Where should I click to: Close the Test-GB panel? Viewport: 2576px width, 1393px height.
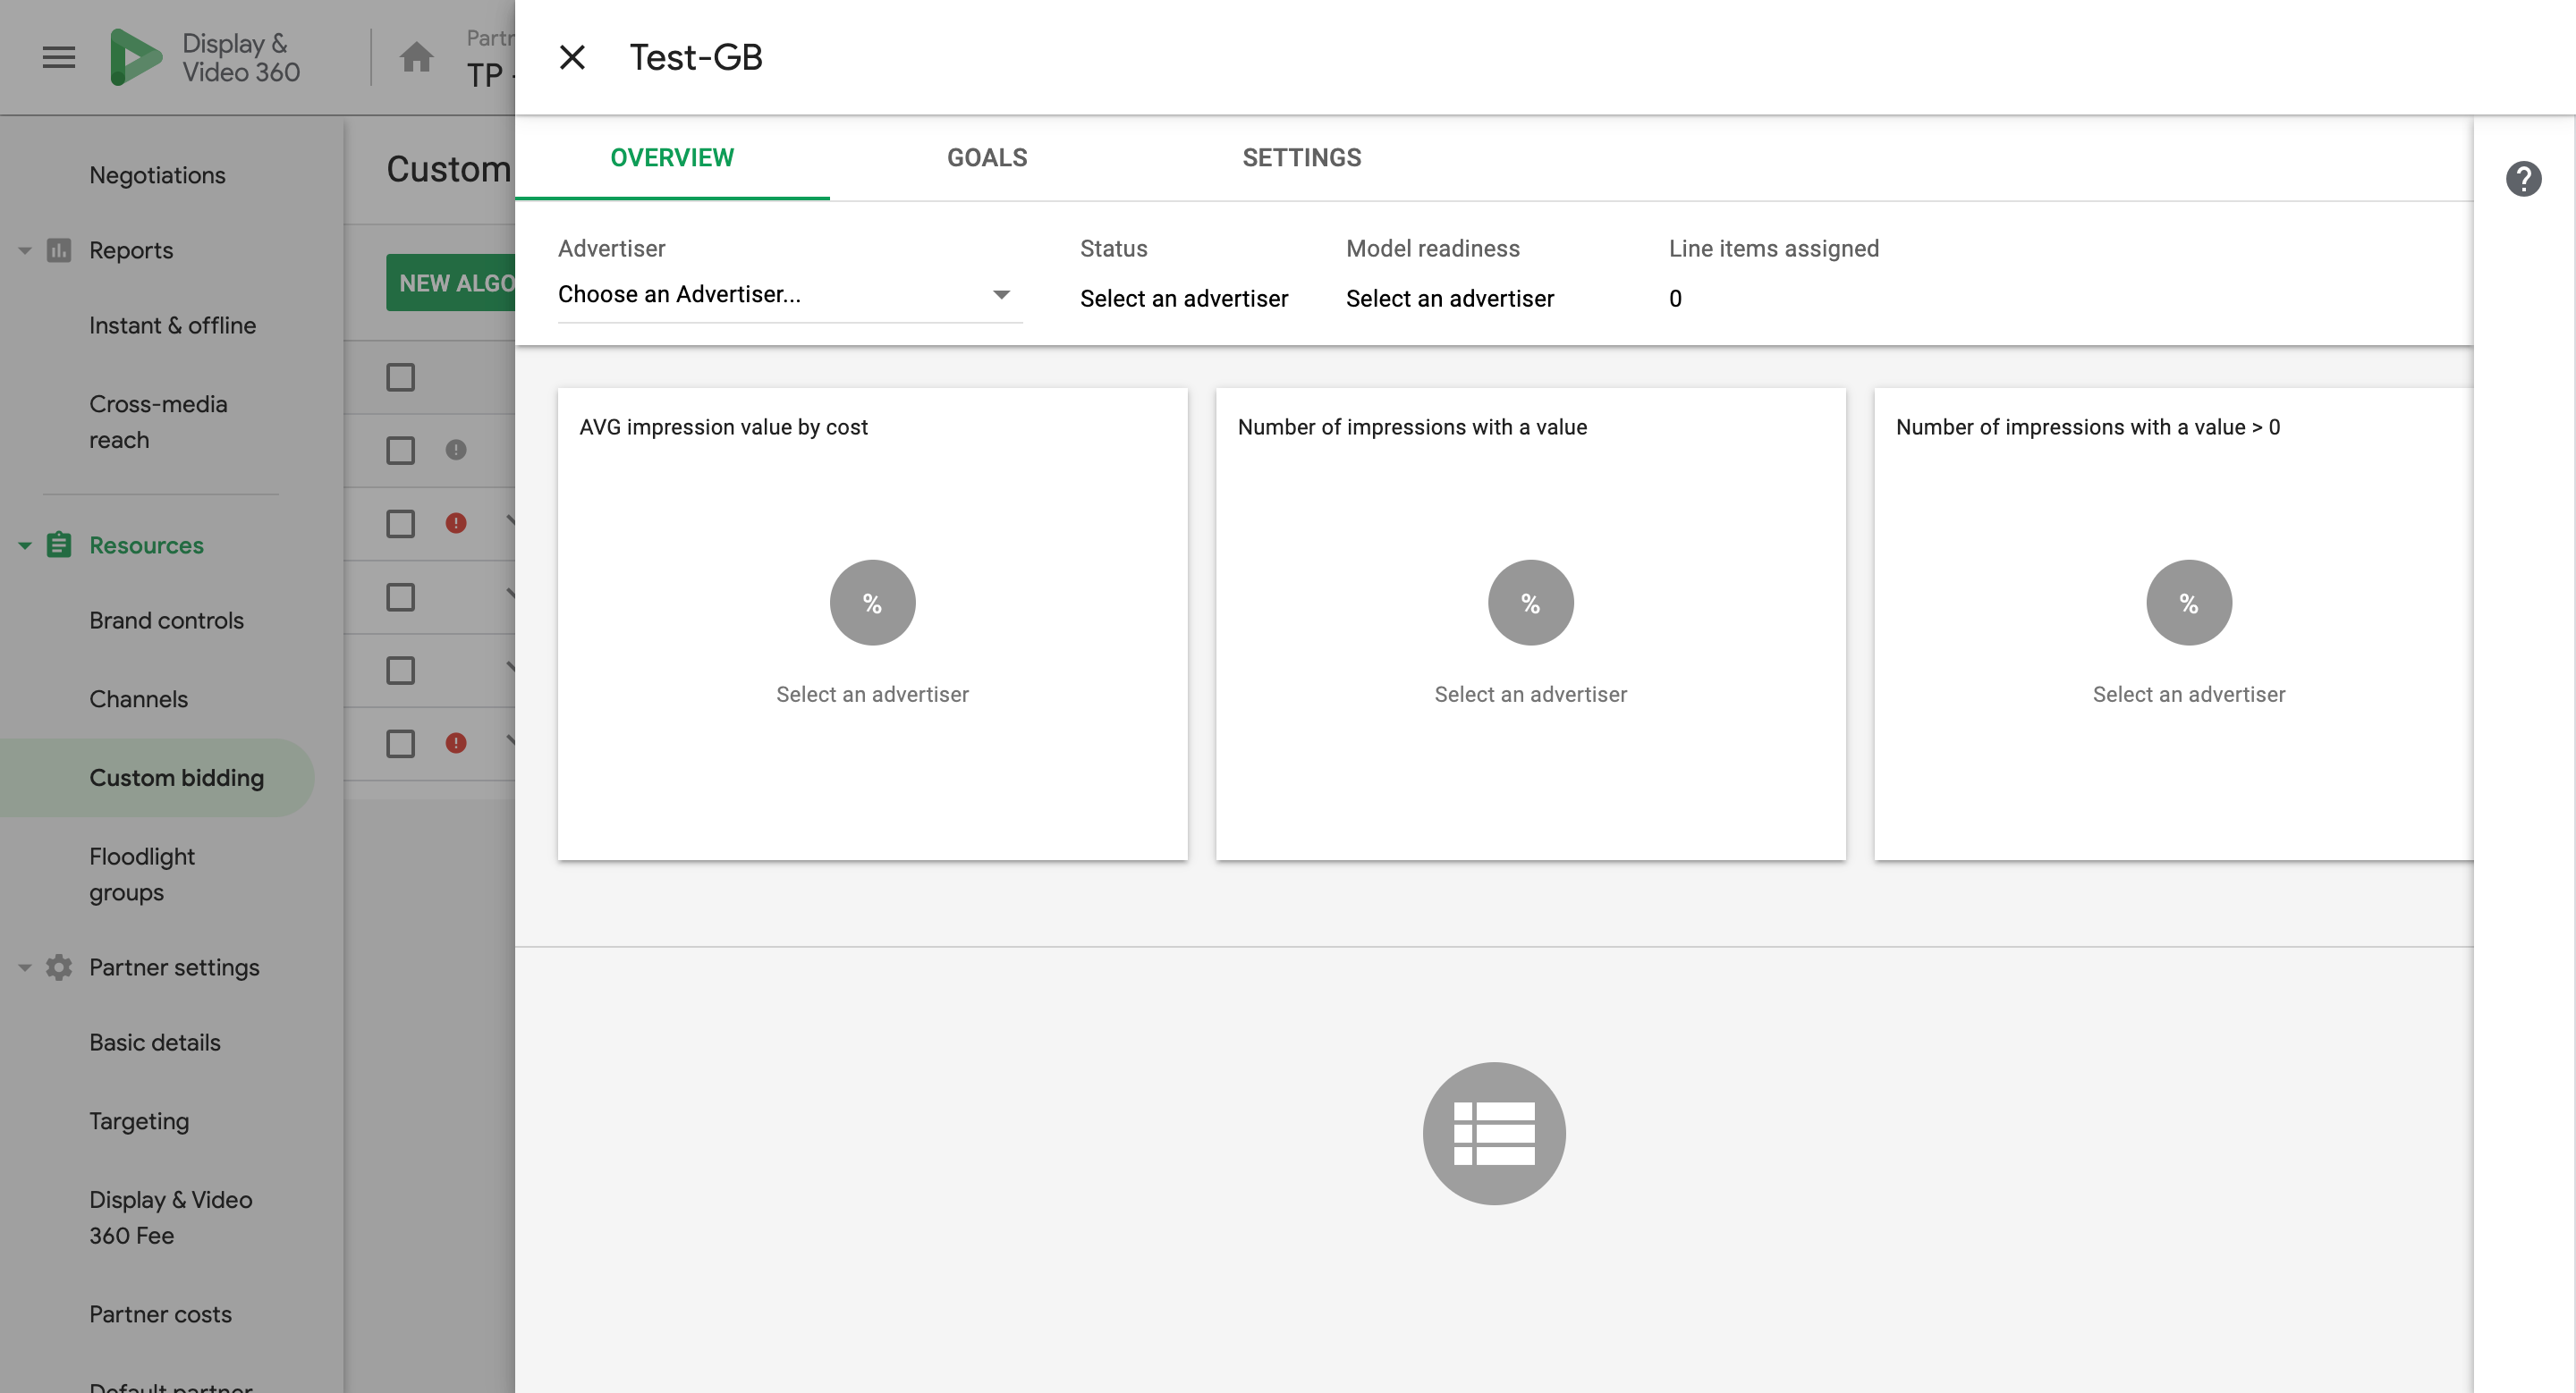coord(572,57)
